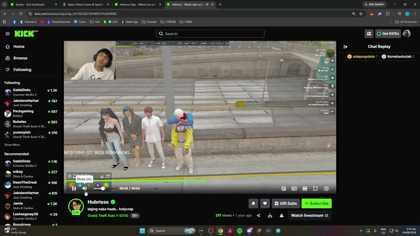Open Canva bookmark
The image size is (420, 236).
coord(80,22)
